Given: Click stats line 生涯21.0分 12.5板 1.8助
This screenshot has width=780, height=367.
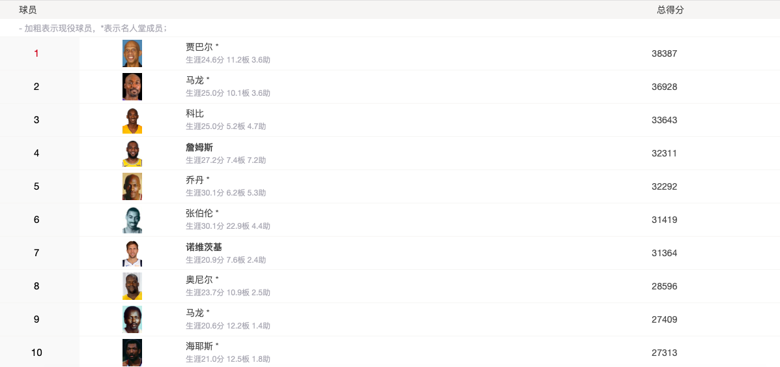Looking at the screenshot, I should pos(228,360).
